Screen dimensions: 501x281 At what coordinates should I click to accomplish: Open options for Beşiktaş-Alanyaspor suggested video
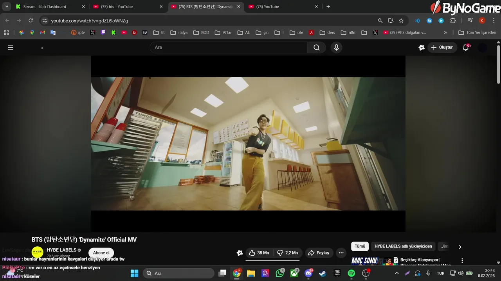click(x=462, y=261)
